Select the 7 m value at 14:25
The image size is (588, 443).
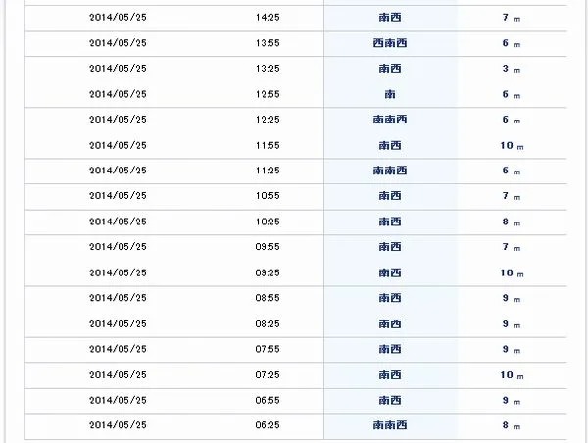[x=512, y=18]
